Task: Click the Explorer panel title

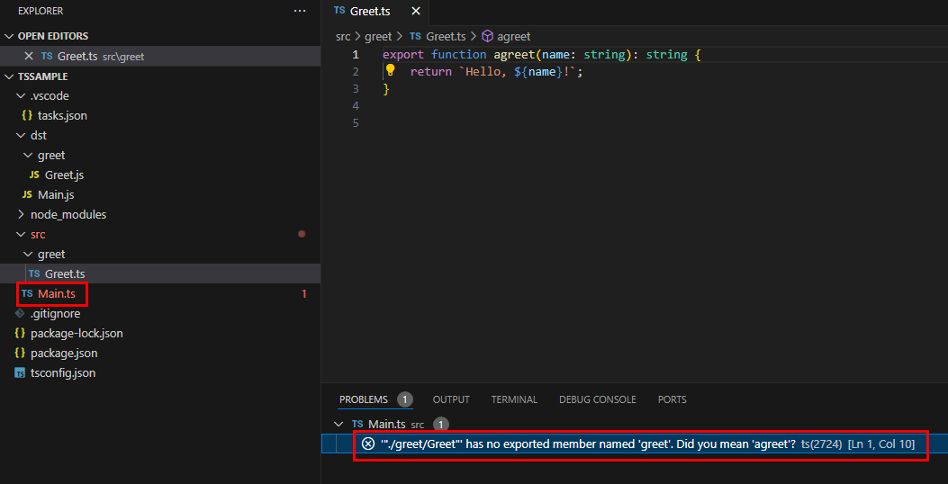Action: pyautogui.click(x=41, y=11)
